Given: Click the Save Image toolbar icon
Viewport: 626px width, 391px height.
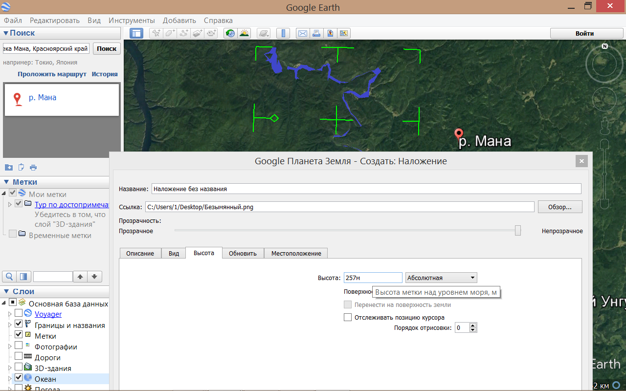Looking at the screenshot, I should click(330, 33).
